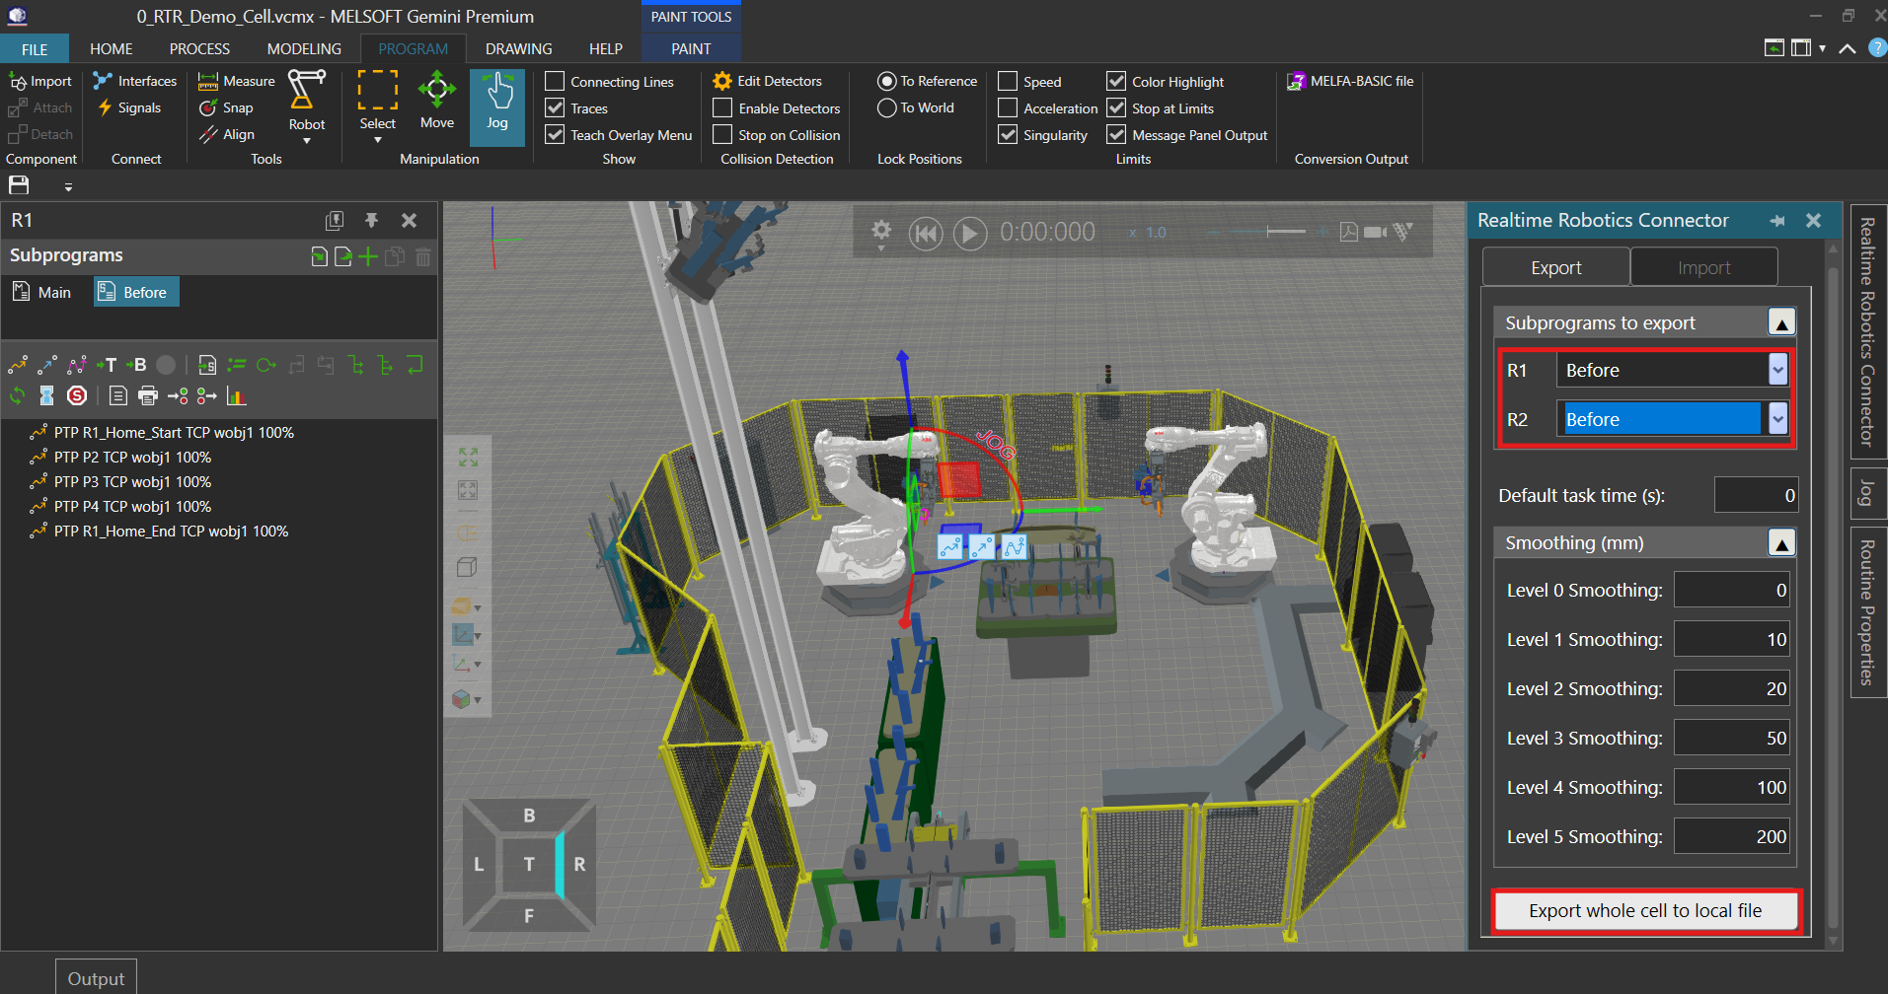Enable Detectors checkbox
The width and height of the screenshot is (1888, 994).
722,107
